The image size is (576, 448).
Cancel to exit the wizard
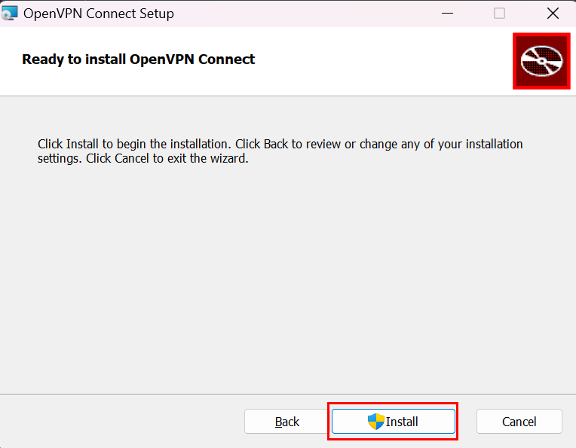point(519,422)
